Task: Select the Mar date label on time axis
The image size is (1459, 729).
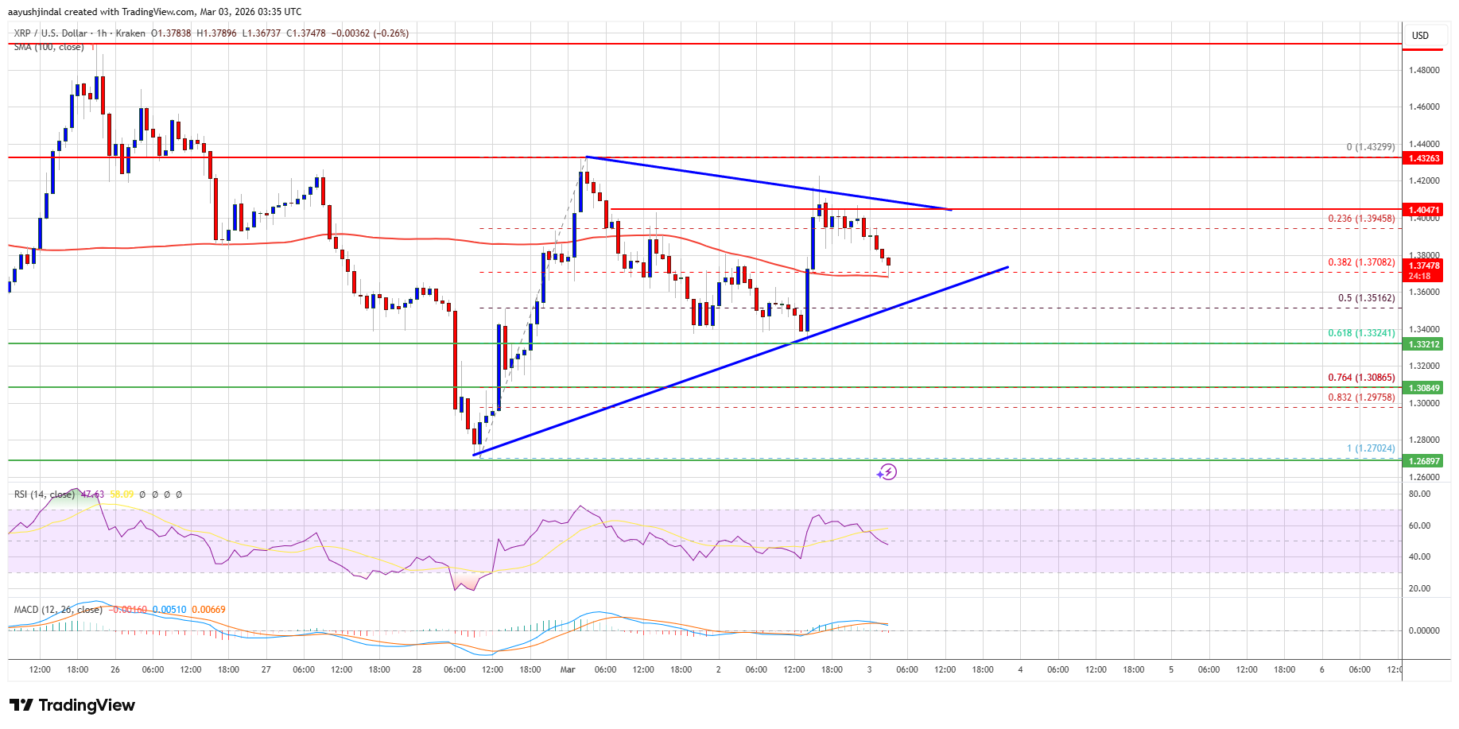Action: (x=568, y=670)
